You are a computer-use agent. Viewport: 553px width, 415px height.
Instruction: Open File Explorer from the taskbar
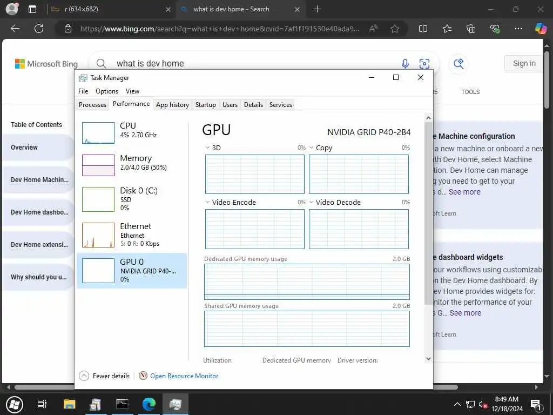tap(70, 404)
